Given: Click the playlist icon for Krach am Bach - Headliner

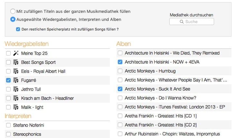Looking at the screenshot, I should tap(16, 98).
